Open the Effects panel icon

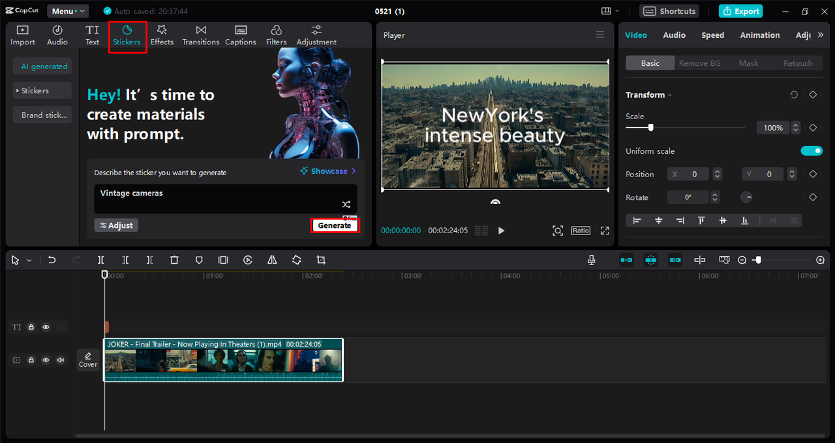point(162,30)
